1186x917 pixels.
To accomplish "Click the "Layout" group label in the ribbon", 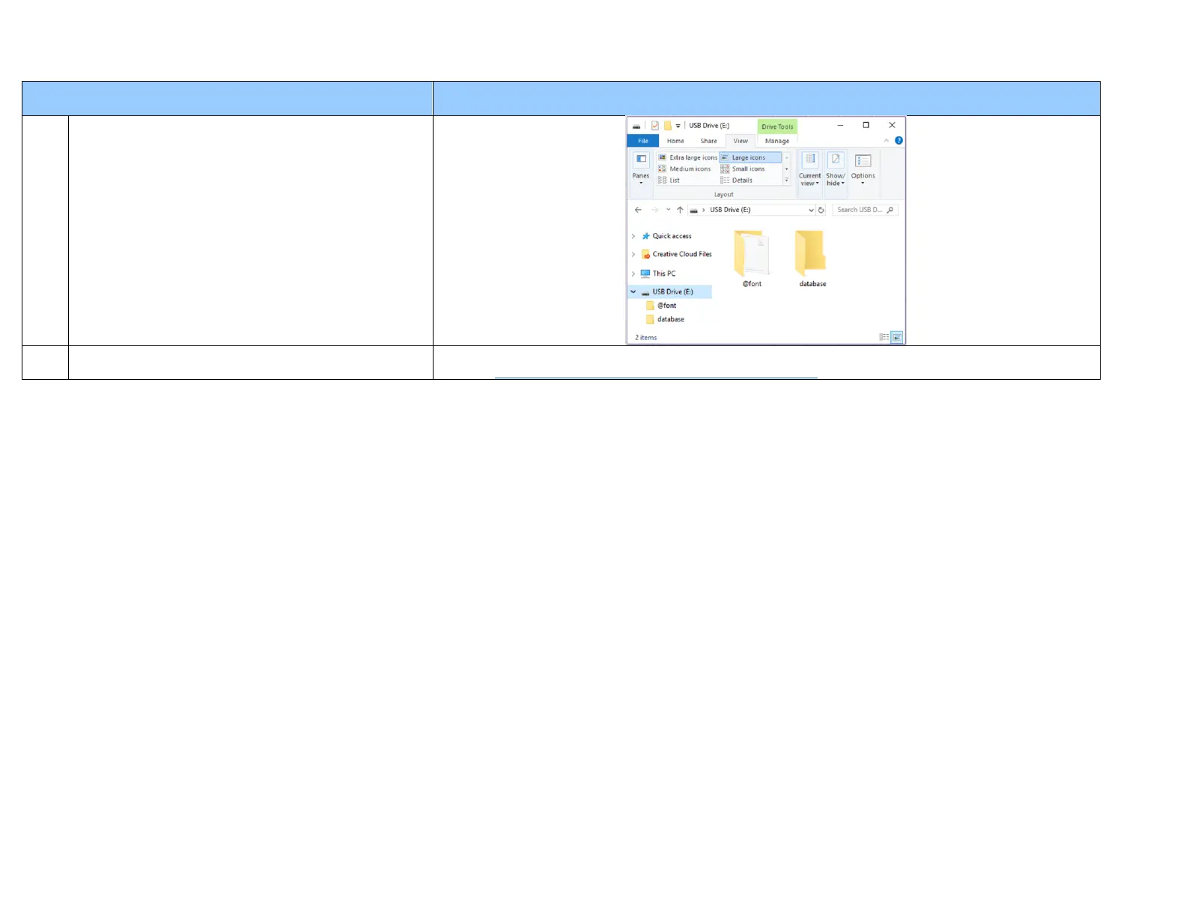I will tap(723, 195).
